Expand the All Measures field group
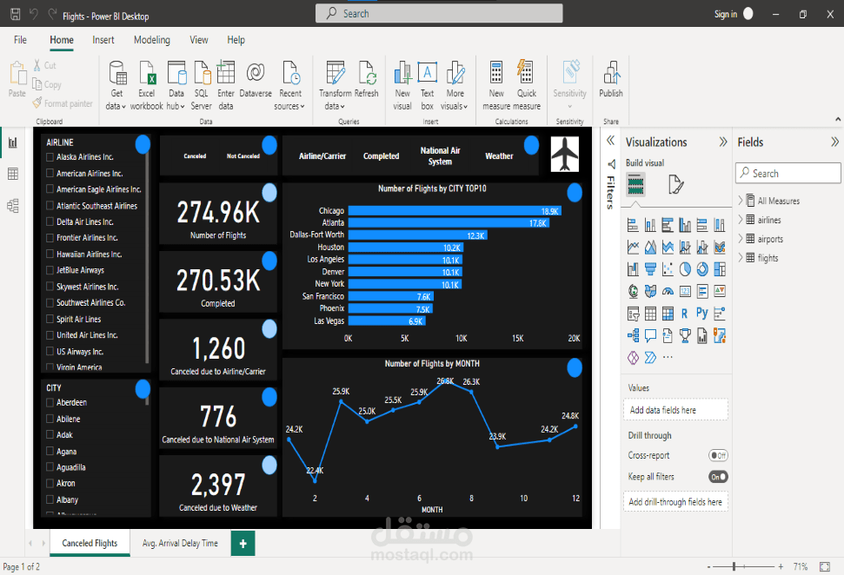This screenshot has width=844, height=575. pyautogui.click(x=741, y=201)
